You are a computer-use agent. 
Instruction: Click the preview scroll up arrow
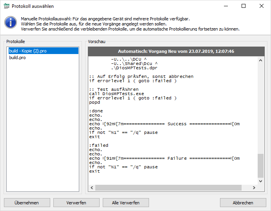click(x=260, y=60)
